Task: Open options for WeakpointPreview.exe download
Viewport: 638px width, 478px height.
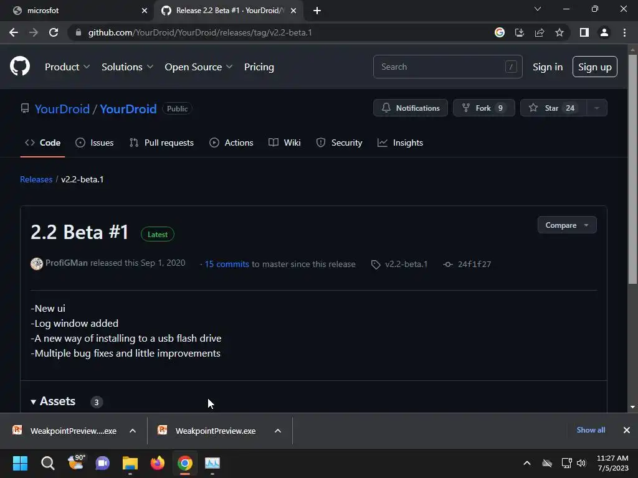Action: point(278,431)
